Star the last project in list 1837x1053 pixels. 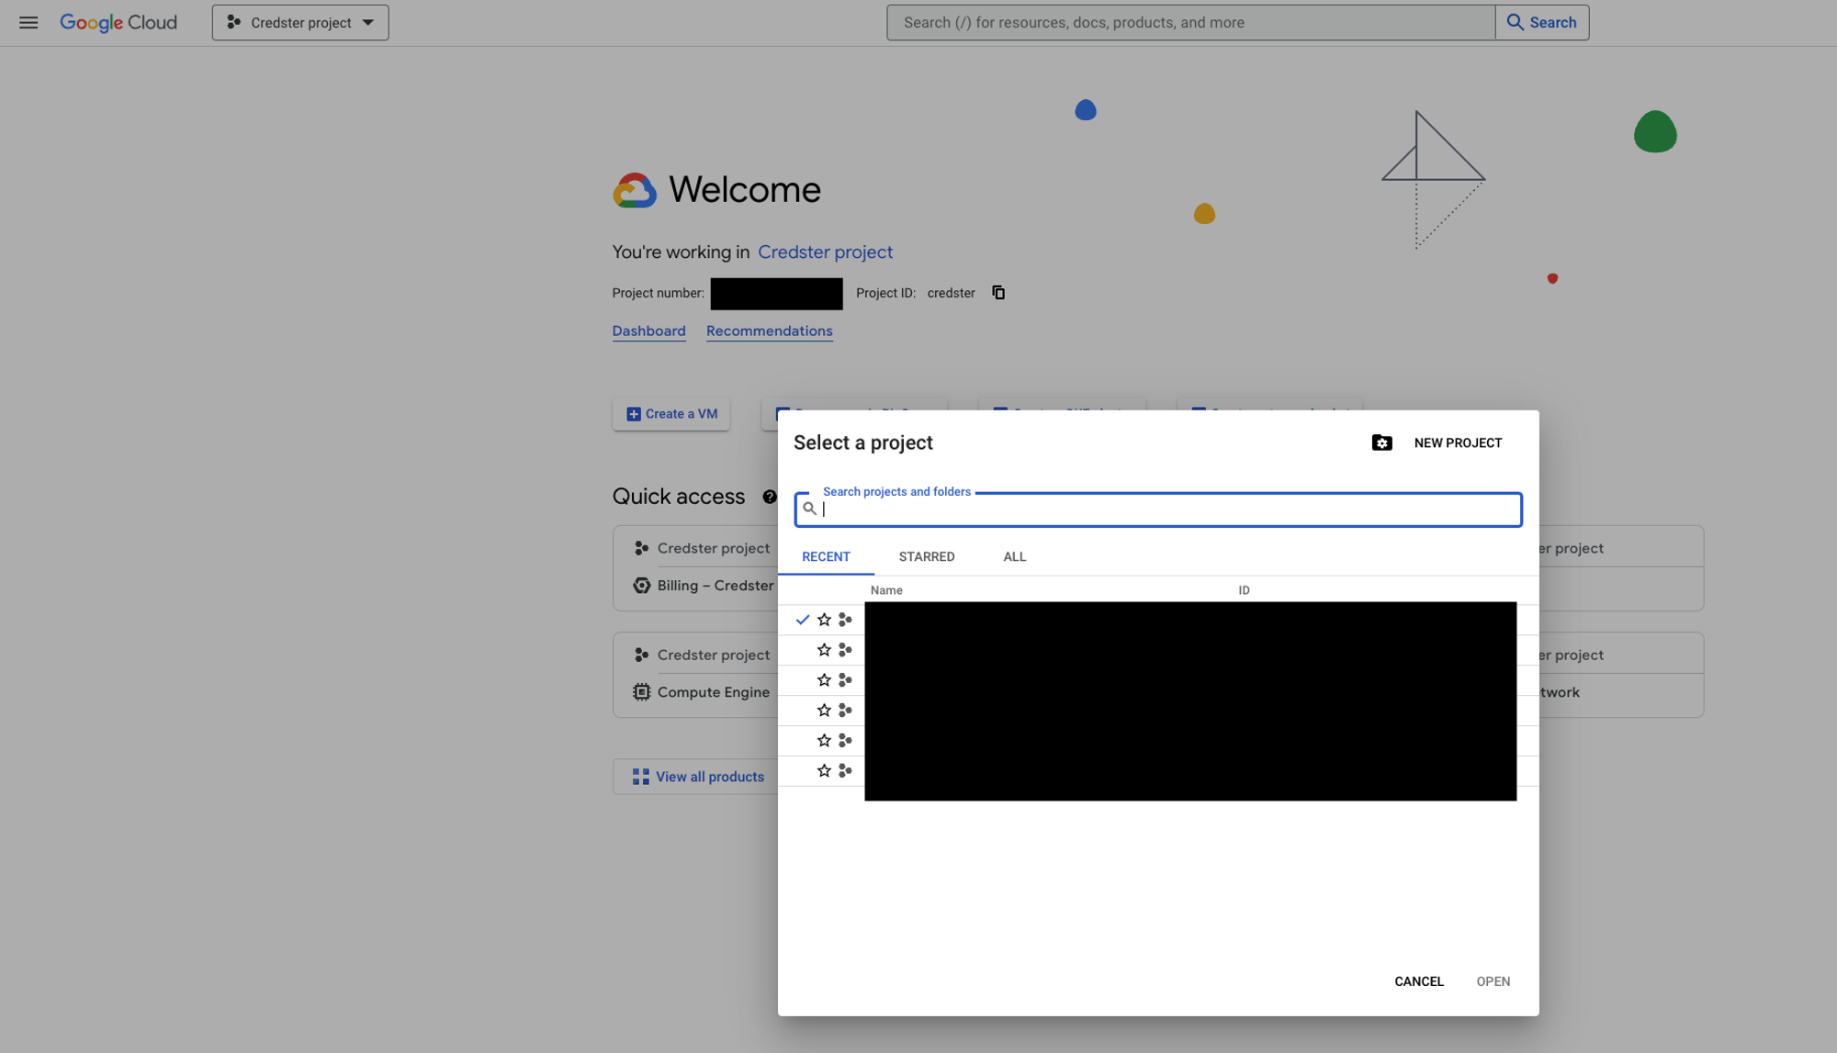click(824, 771)
